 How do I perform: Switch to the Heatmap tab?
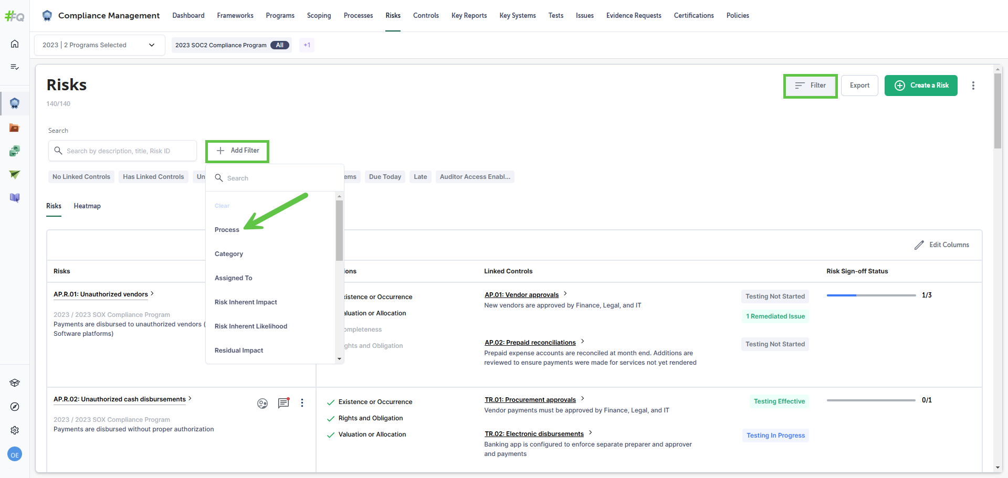coord(87,206)
